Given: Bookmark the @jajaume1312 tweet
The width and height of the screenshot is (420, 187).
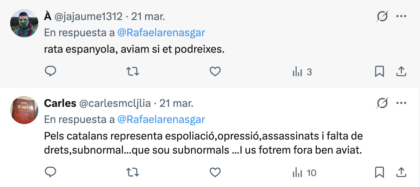Looking at the screenshot, I should pyautogui.click(x=379, y=72).
